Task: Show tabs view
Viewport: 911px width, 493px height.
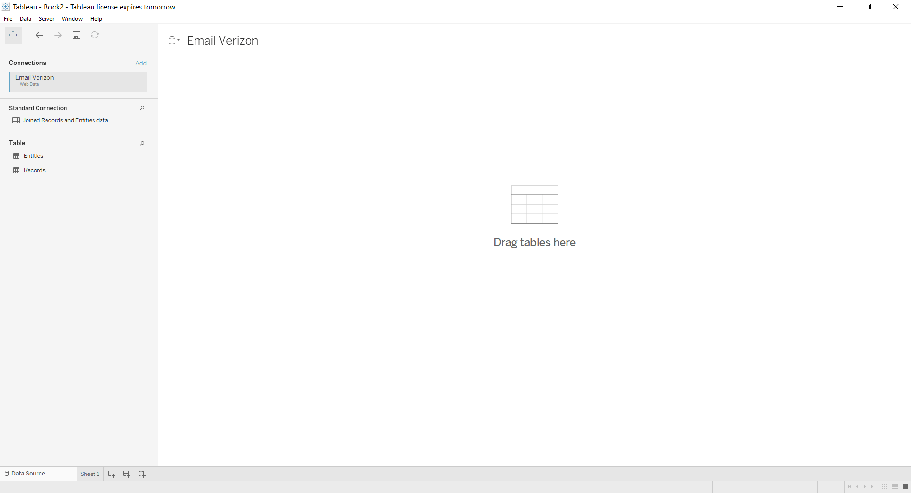Action: pyautogui.click(x=905, y=487)
